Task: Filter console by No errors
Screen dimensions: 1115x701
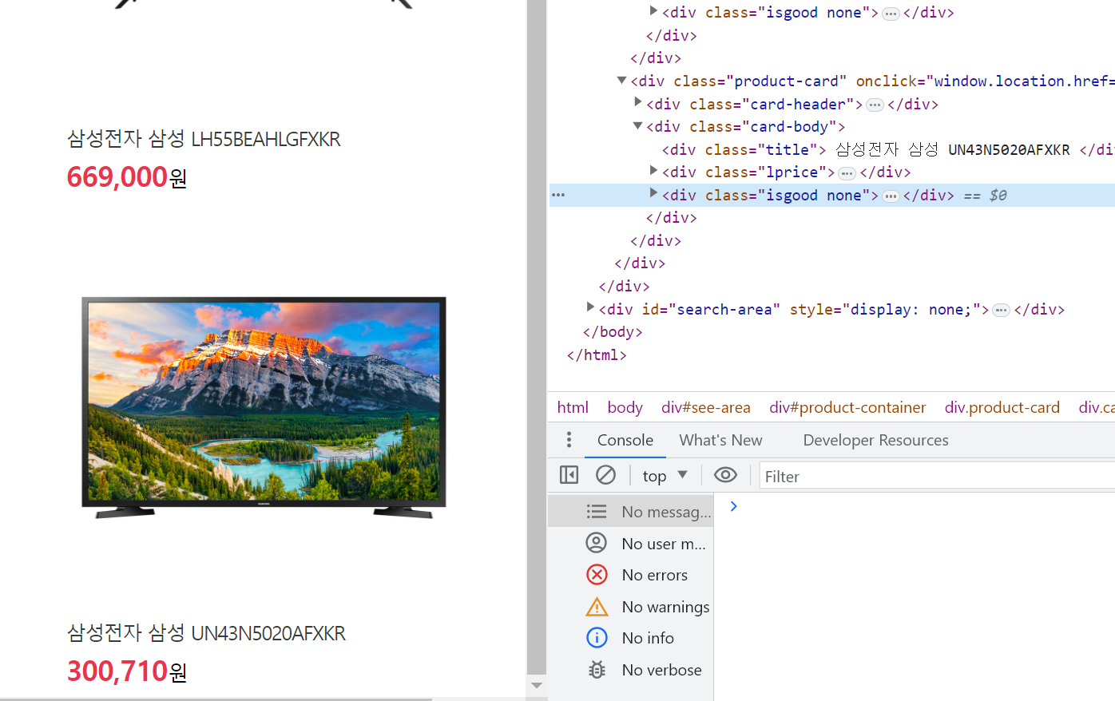Action: pos(631,575)
